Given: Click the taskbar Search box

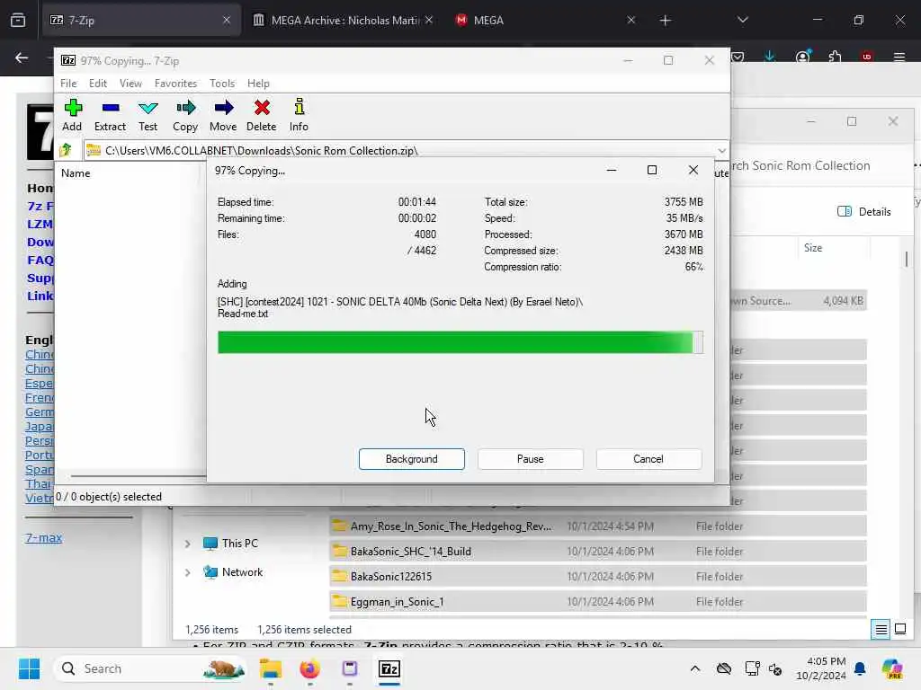Looking at the screenshot, I should click(x=151, y=668).
